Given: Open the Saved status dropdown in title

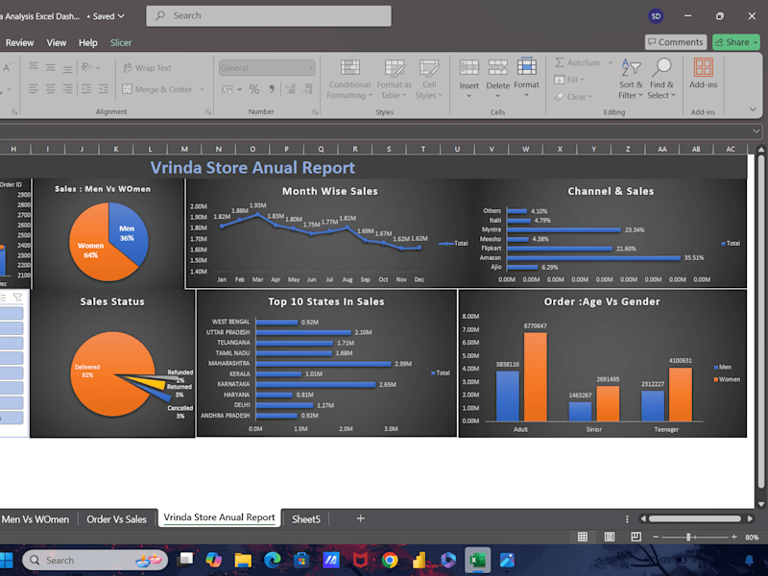Looking at the screenshot, I should [x=108, y=16].
